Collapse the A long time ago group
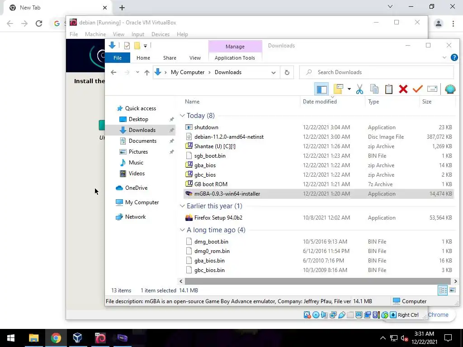Viewport: 463px width, 347px height. (182, 230)
